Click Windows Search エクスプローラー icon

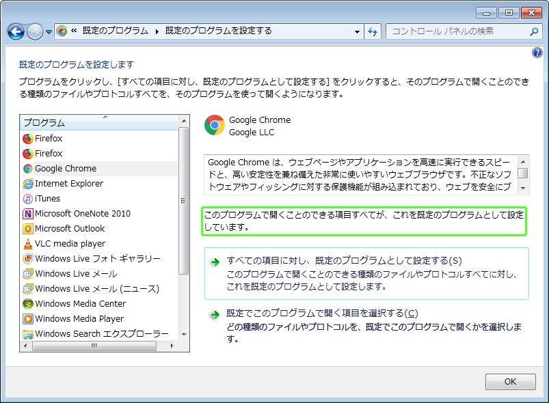point(27,334)
